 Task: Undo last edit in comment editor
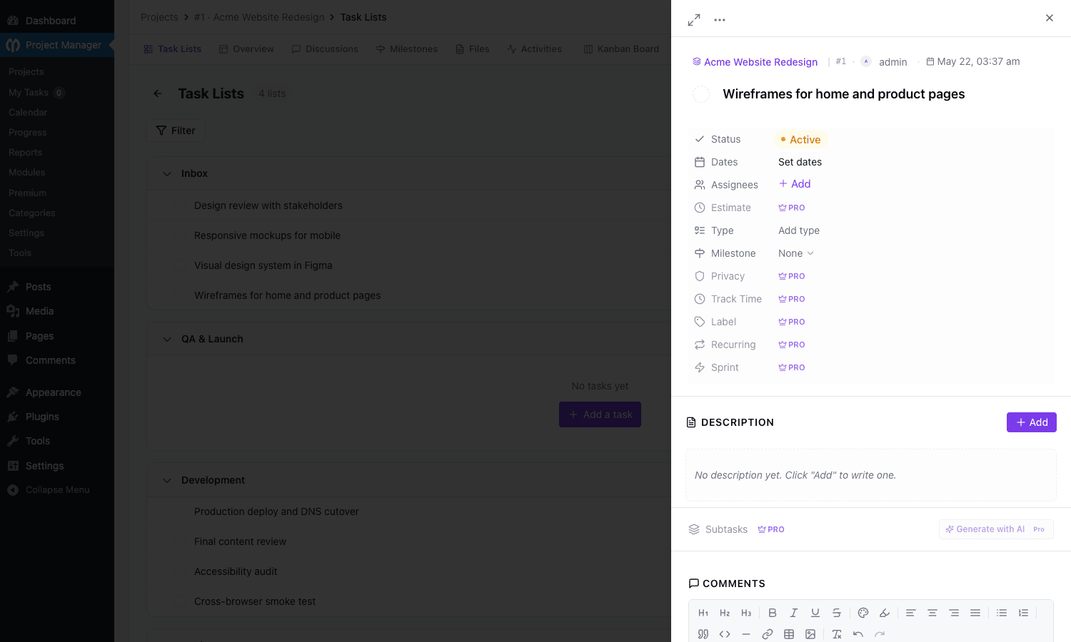tap(858, 634)
